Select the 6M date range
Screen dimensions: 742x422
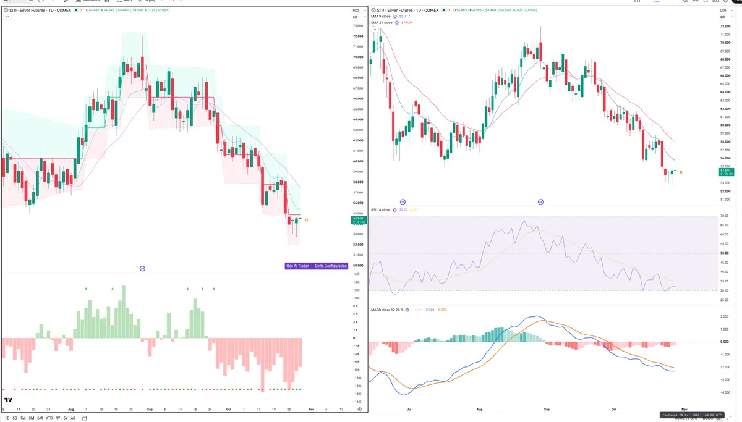(x=40, y=418)
